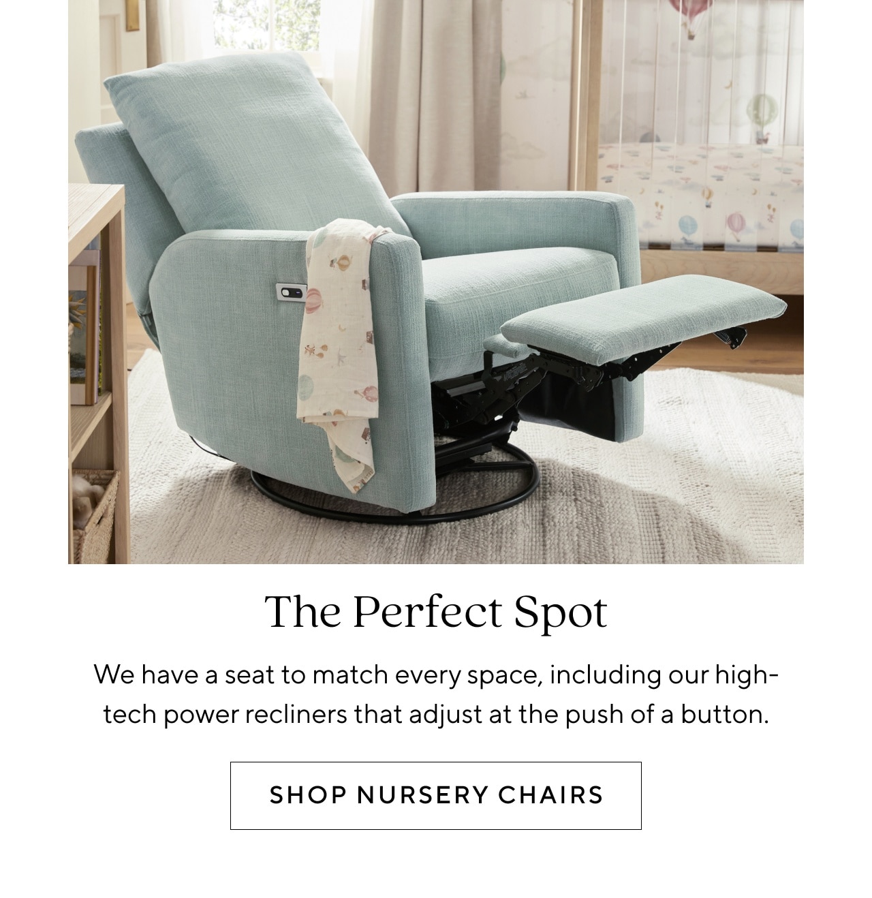Click the Shop Nursery Chairs button
This screenshot has width=872, height=898.
click(x=436, y=795)
